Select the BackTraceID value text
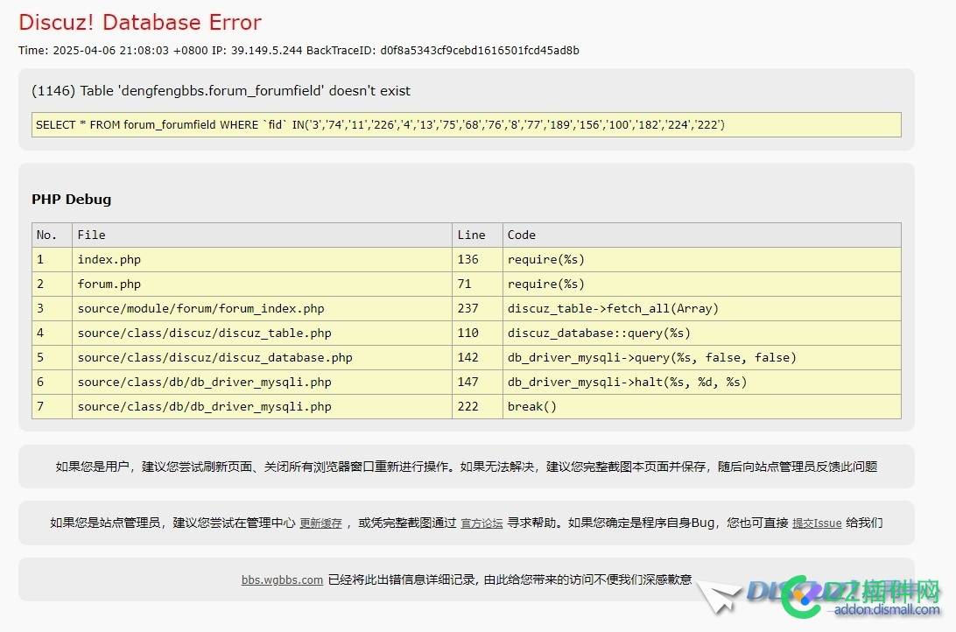 click(x=480, y=51)
